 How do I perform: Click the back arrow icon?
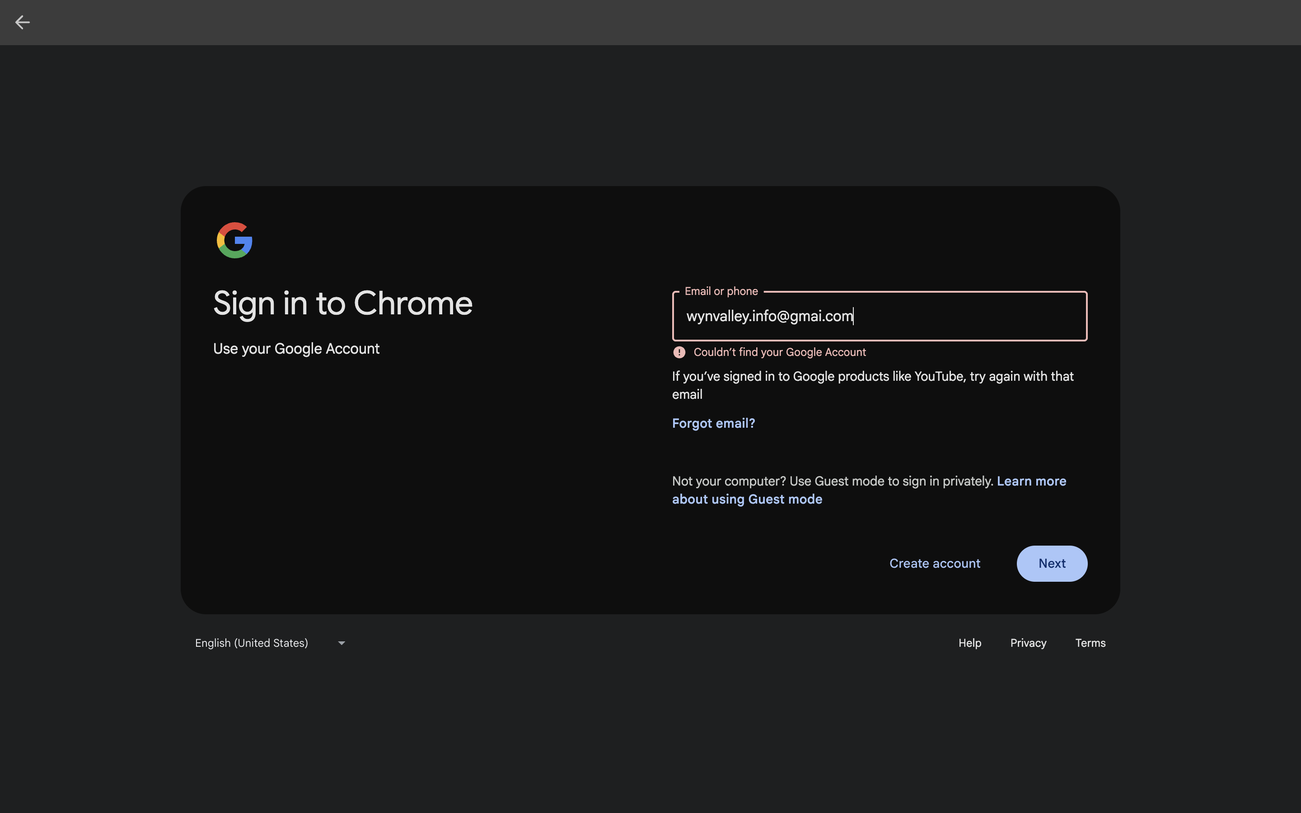[22, 22]
